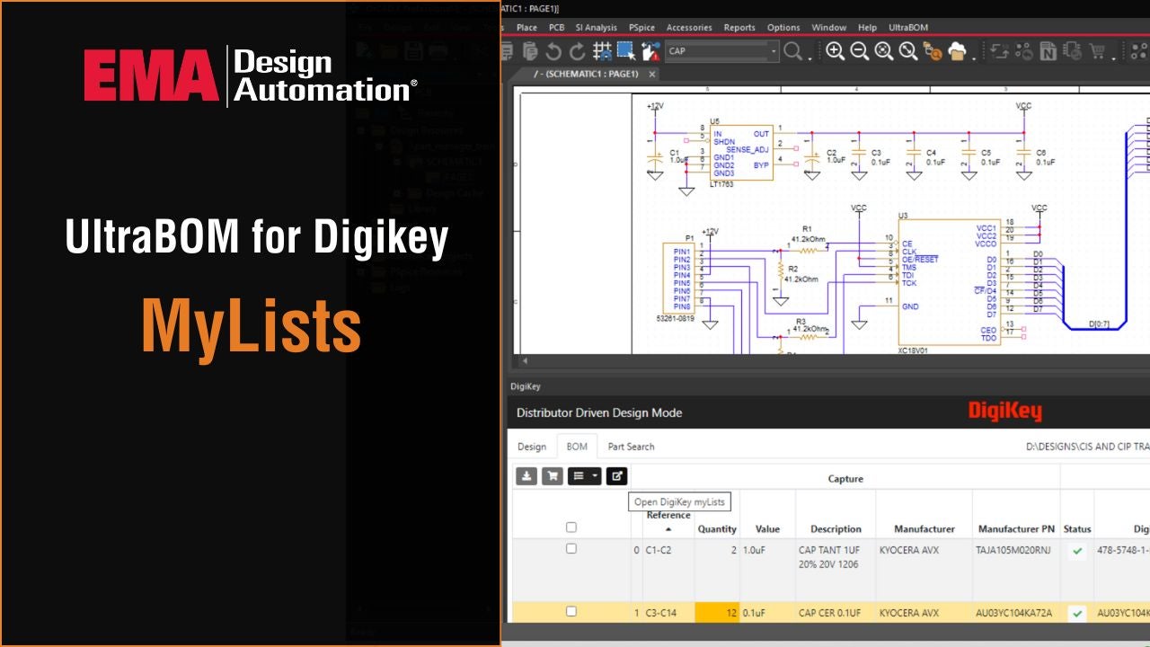
Task: Open the Accessories menu
Action: [689, 28]
